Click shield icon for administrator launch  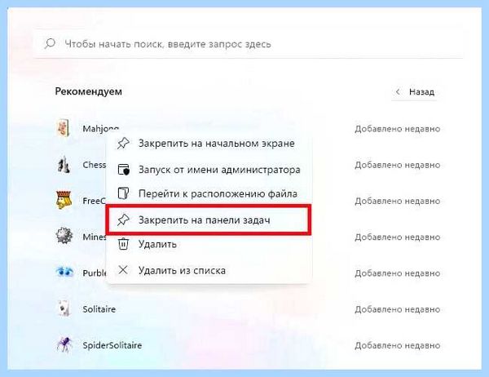pos(124,170)
